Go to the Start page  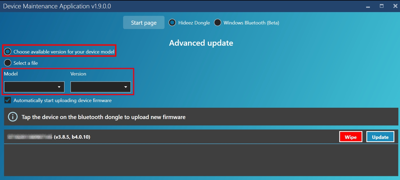pyautogui.click(x=144, y=23)
